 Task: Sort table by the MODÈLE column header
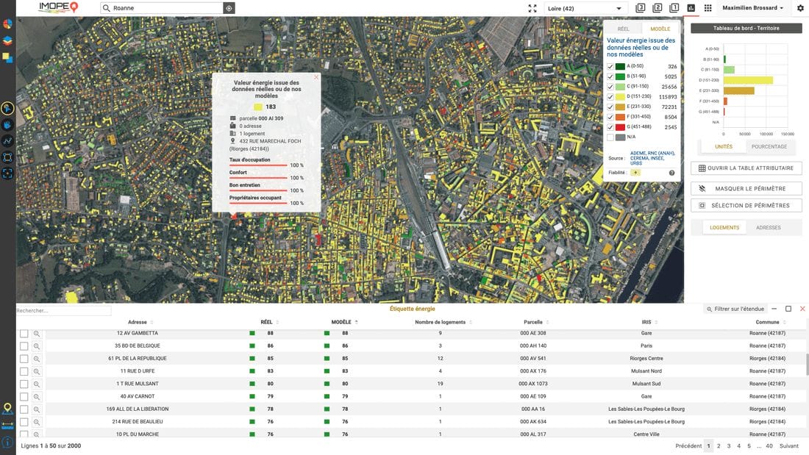click(x=341, y=322)
